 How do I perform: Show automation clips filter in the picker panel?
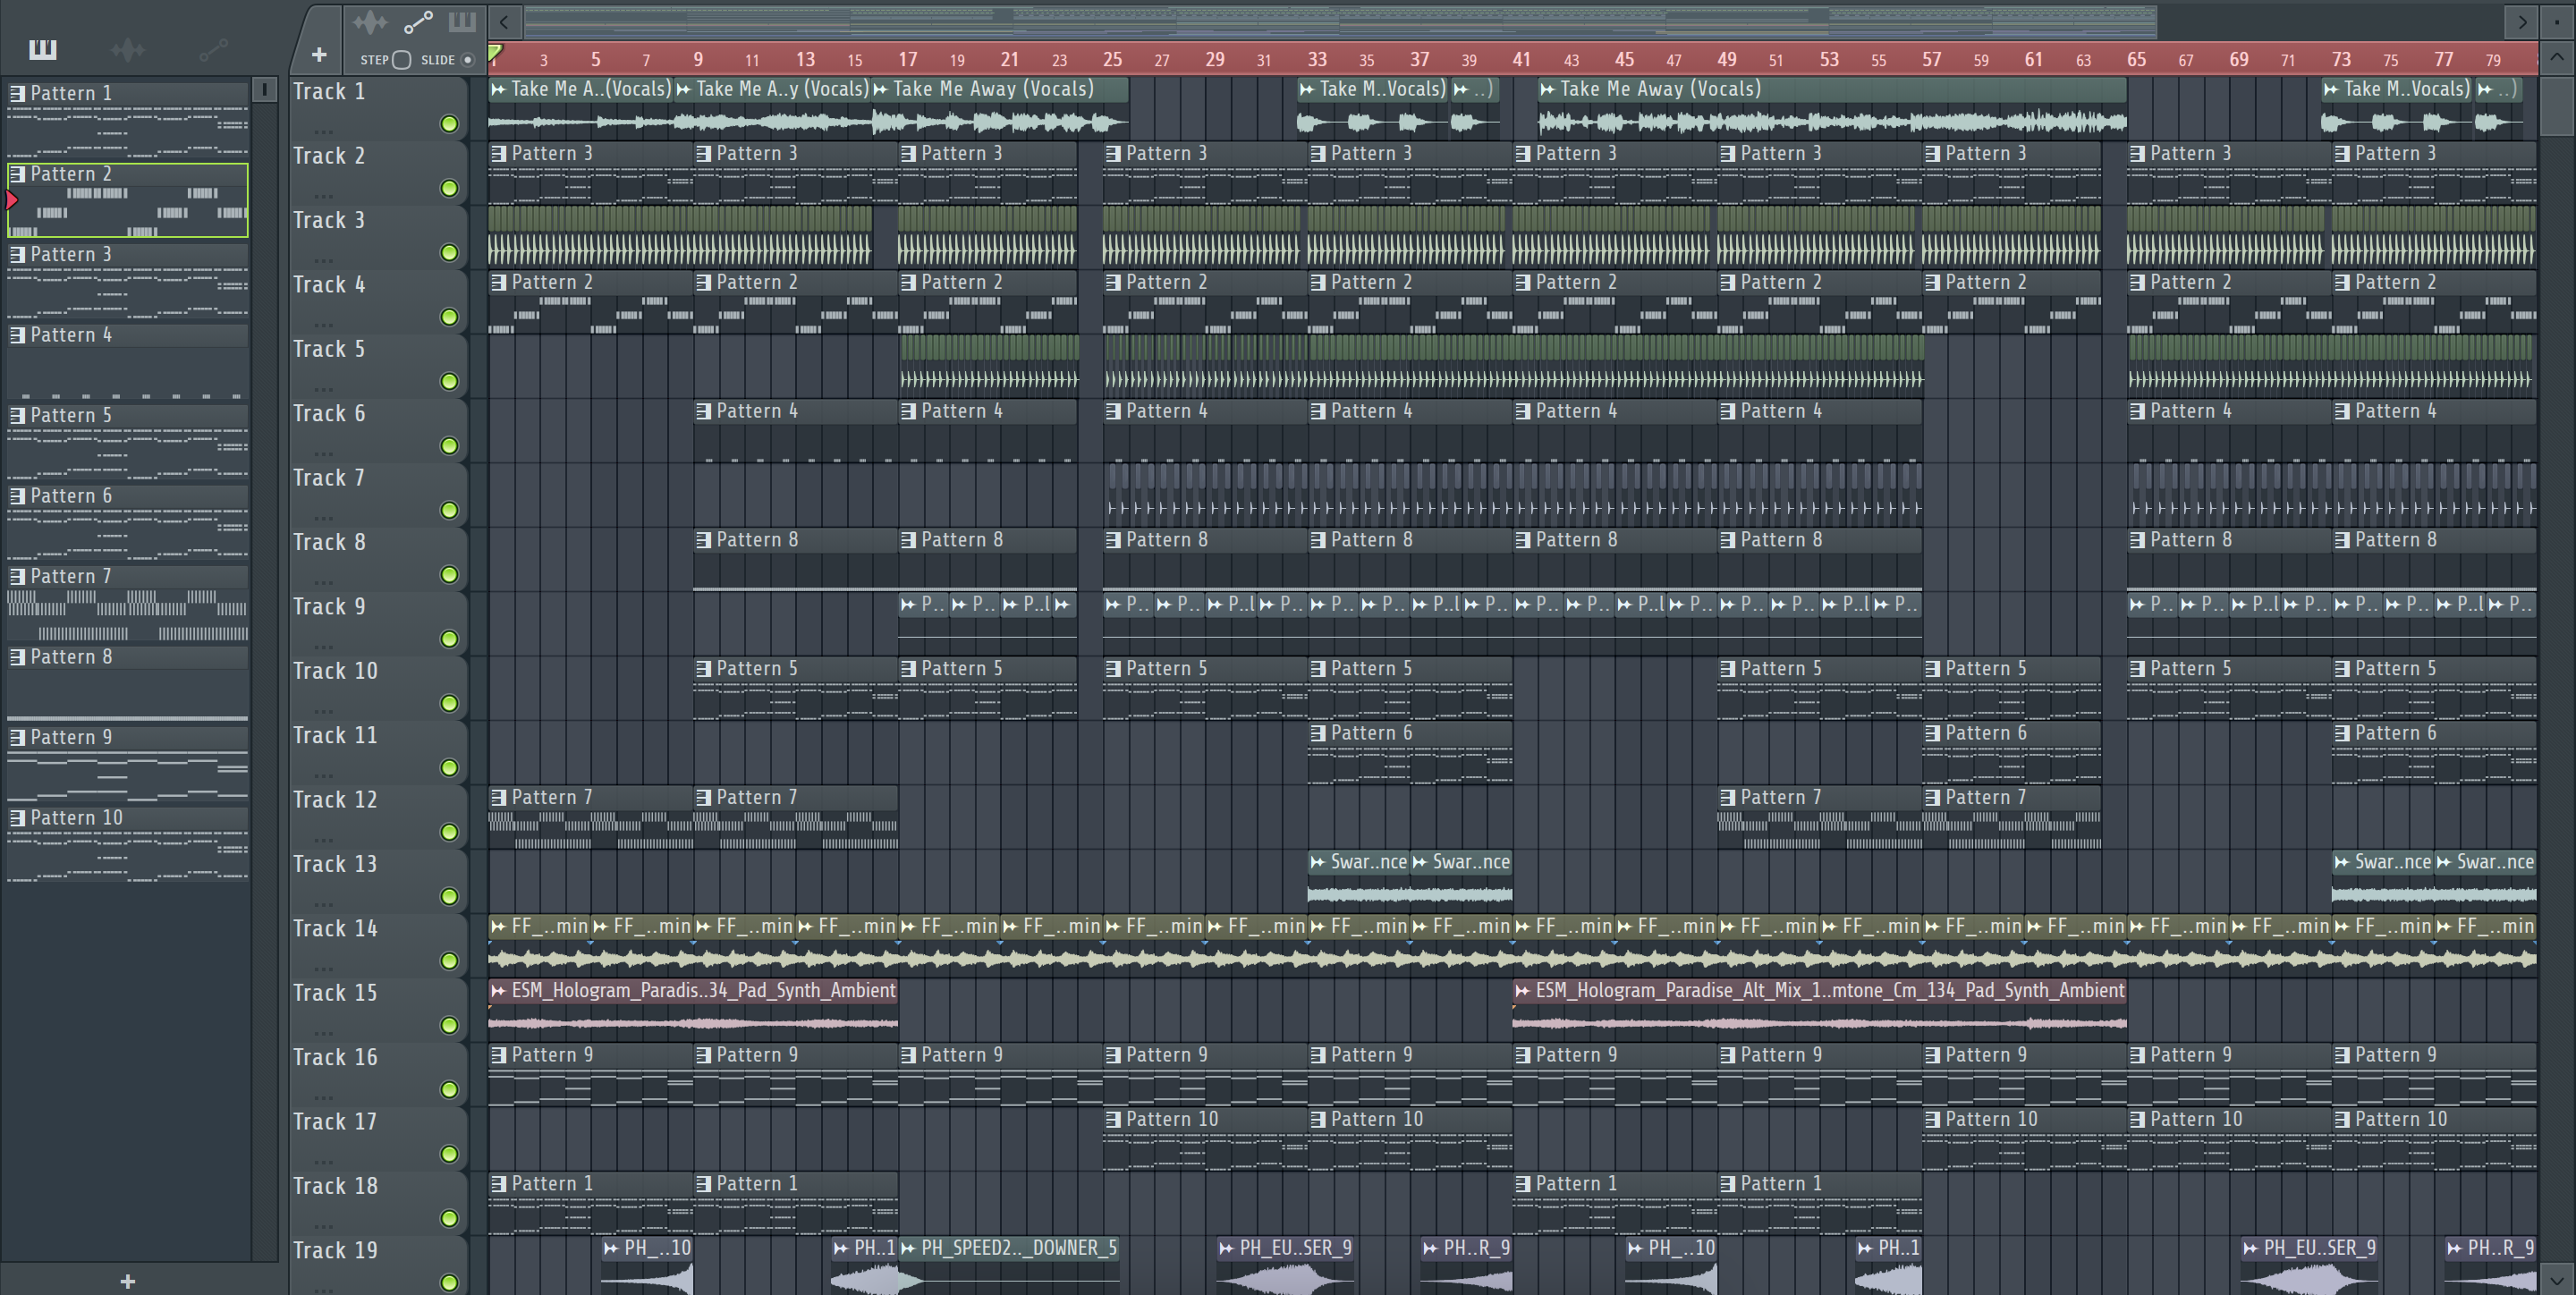tap(213, 49)
